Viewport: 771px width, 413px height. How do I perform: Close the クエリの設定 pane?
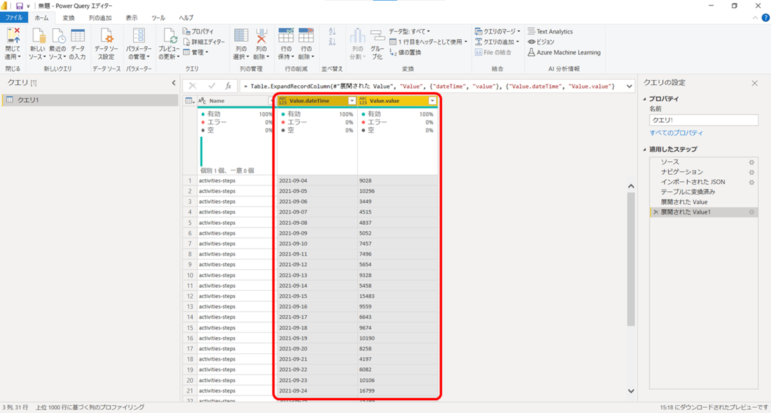(754, 83)
